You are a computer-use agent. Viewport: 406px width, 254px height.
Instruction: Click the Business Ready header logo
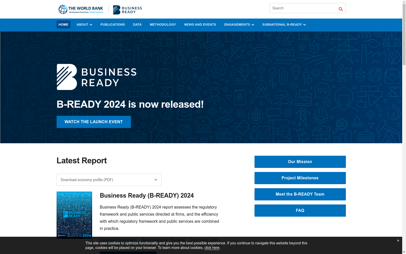coord(127,10)
